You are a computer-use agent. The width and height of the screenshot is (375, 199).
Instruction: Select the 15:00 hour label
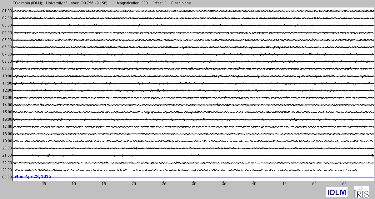pos(7,112)
